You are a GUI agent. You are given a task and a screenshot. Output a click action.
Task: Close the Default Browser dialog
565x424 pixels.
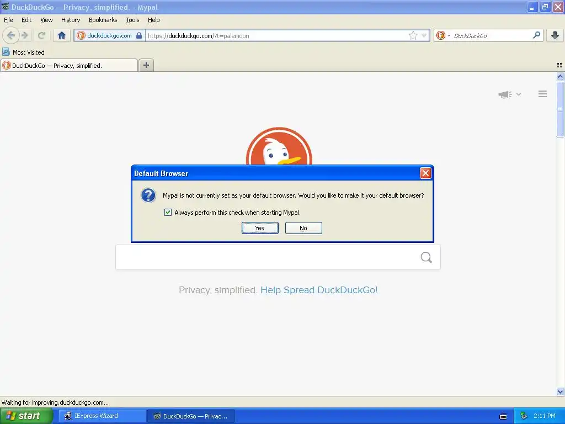425,173
